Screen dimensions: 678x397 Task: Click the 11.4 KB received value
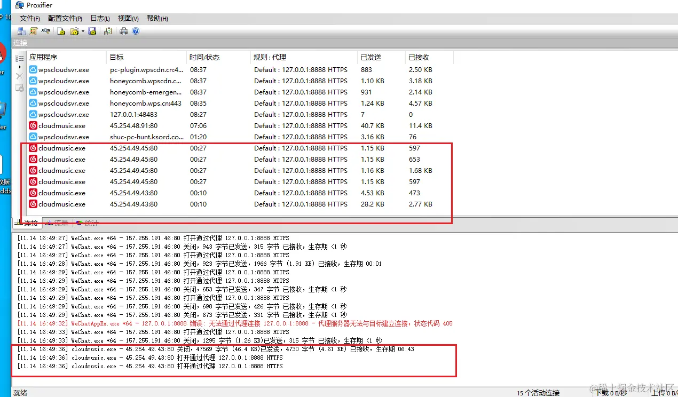pyautogui.click(x=420, y=126)
